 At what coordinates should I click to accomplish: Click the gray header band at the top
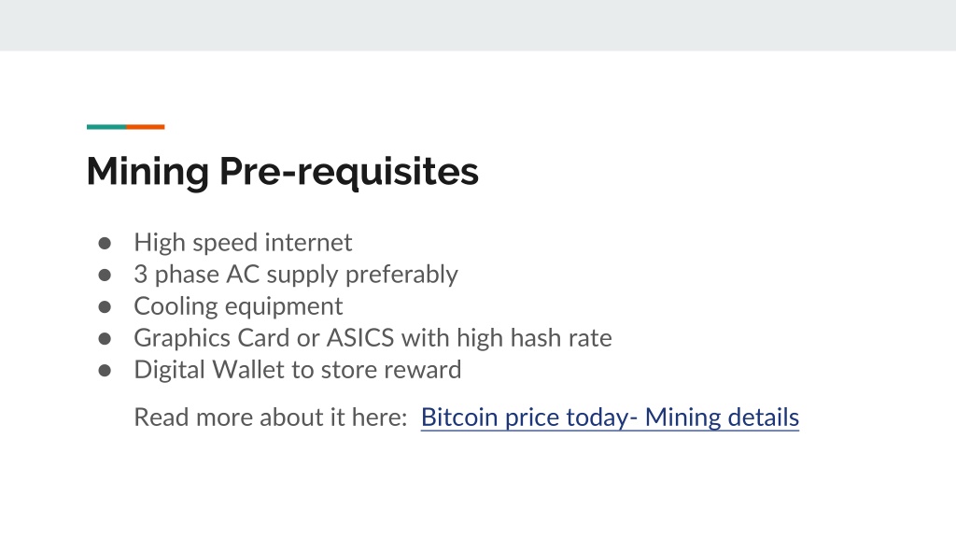pyautogui.click(x=478, y=25)
